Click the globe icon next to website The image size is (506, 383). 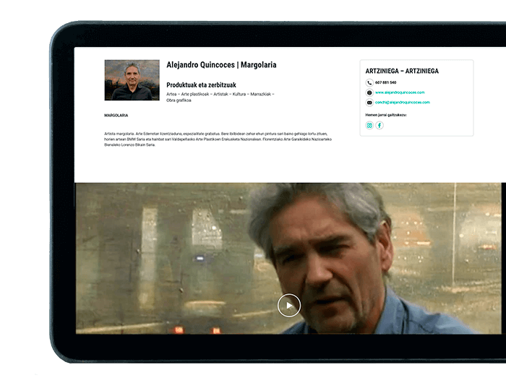point(369,92)
